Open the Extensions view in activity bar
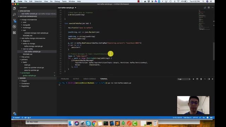Viewport: 226px width, 127px height. tap(14, 33)
